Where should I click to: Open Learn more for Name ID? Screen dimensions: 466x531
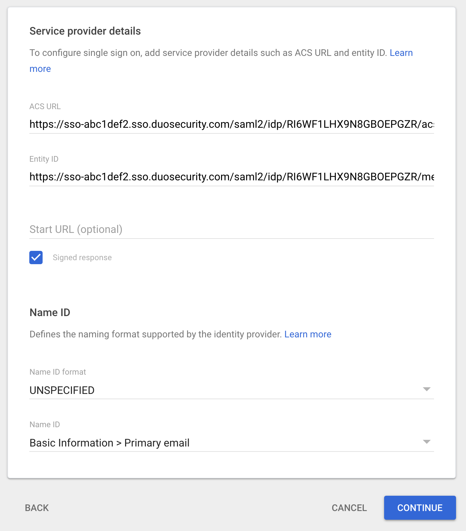pyautogui.click(x=308, y=334)
